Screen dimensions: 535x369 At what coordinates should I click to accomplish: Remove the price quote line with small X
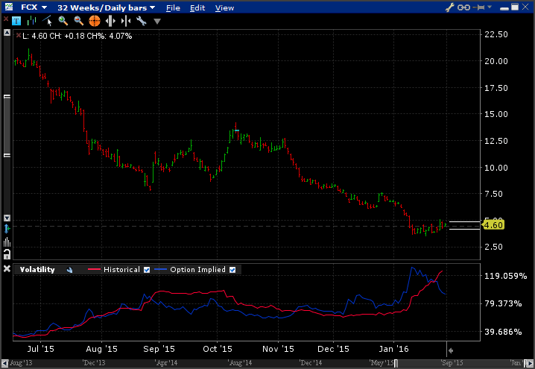coord(19,35)
